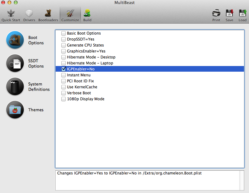Select the PCI Root ID Fix text
This screenshot has width=249, height=193.
click(x=80, y=81)
